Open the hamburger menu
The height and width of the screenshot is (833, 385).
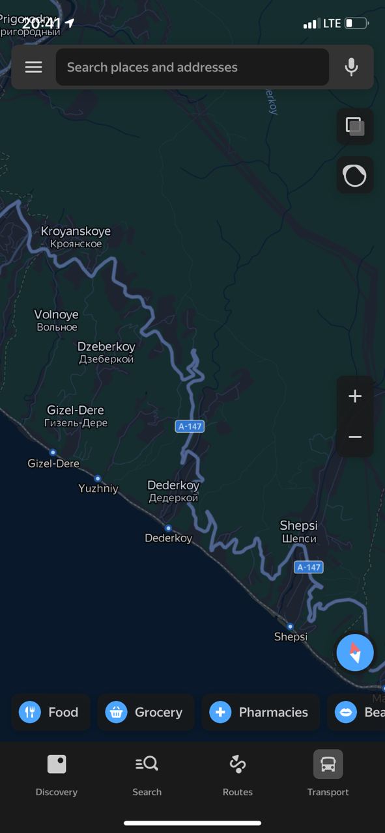coord(33,67)
